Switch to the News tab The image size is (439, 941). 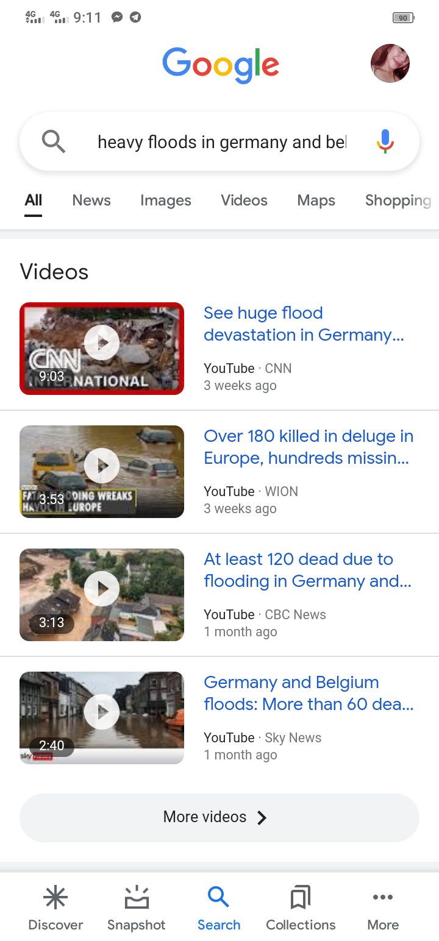tap(91, 201)
